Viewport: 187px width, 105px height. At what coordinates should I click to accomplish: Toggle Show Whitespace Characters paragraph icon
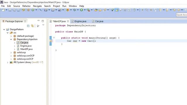(129, 10)
